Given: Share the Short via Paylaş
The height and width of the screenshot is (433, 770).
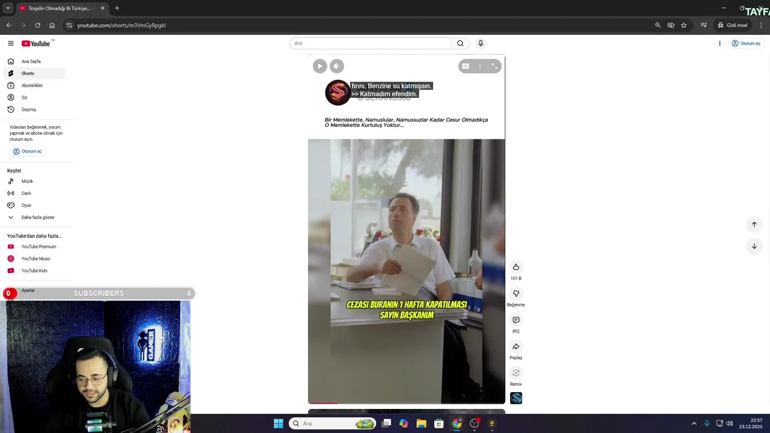Looking at the screenshot, I should pos(516,346).
